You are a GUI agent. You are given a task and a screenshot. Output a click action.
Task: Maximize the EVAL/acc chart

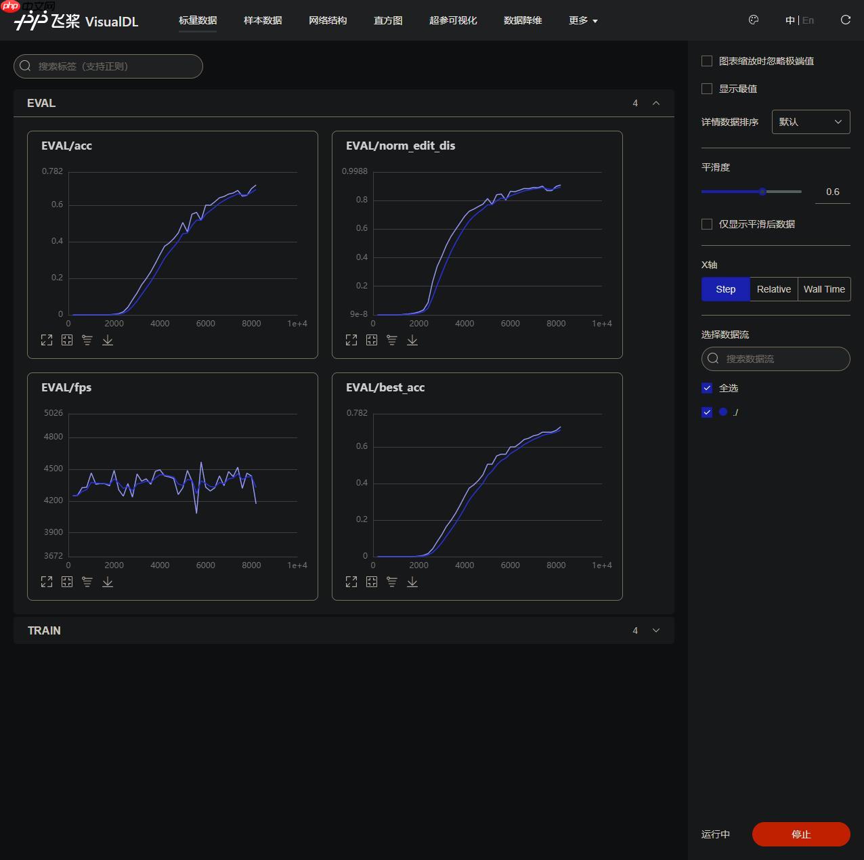point(47,340)
